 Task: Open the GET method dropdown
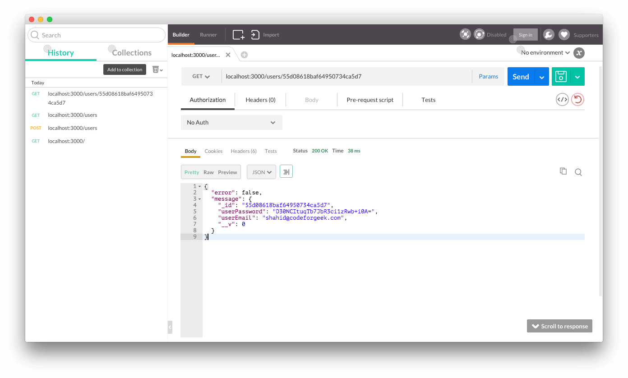tap(201, 77)
